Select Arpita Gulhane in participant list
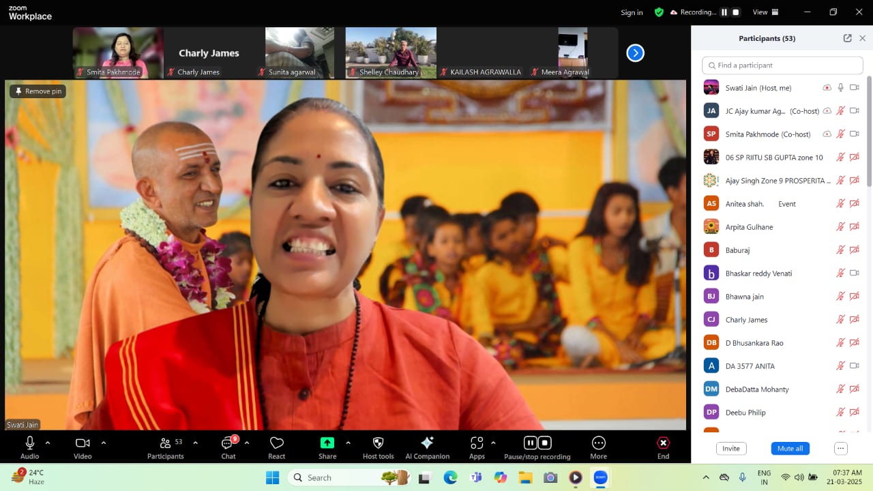The image size is (873, 491). point(749,227)
